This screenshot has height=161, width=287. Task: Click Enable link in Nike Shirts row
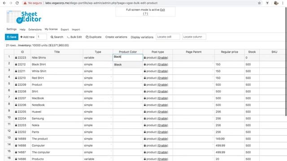click(163, 58)
